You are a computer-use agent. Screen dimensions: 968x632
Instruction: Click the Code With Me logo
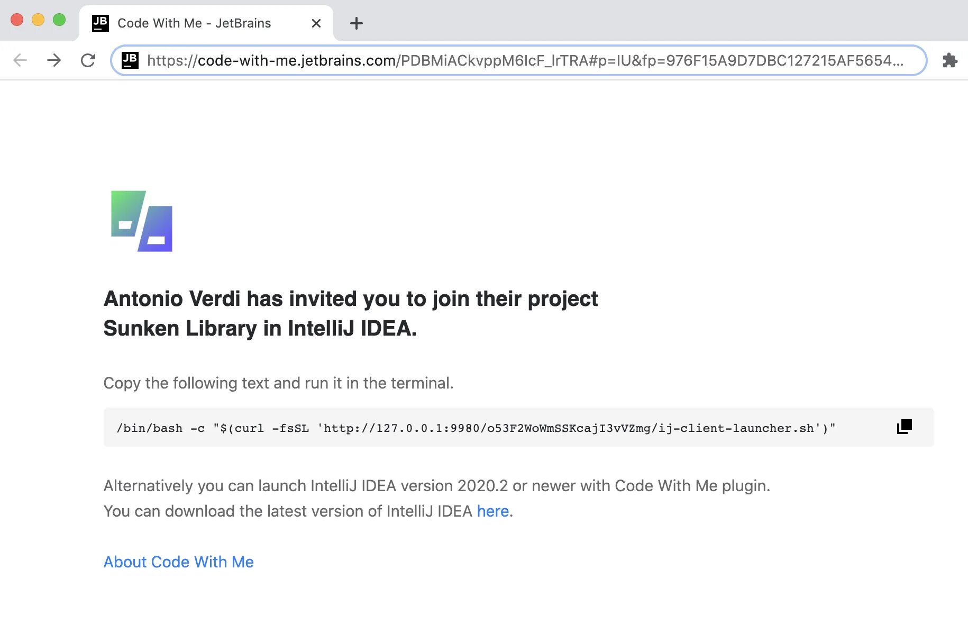(x=142, y=221)
